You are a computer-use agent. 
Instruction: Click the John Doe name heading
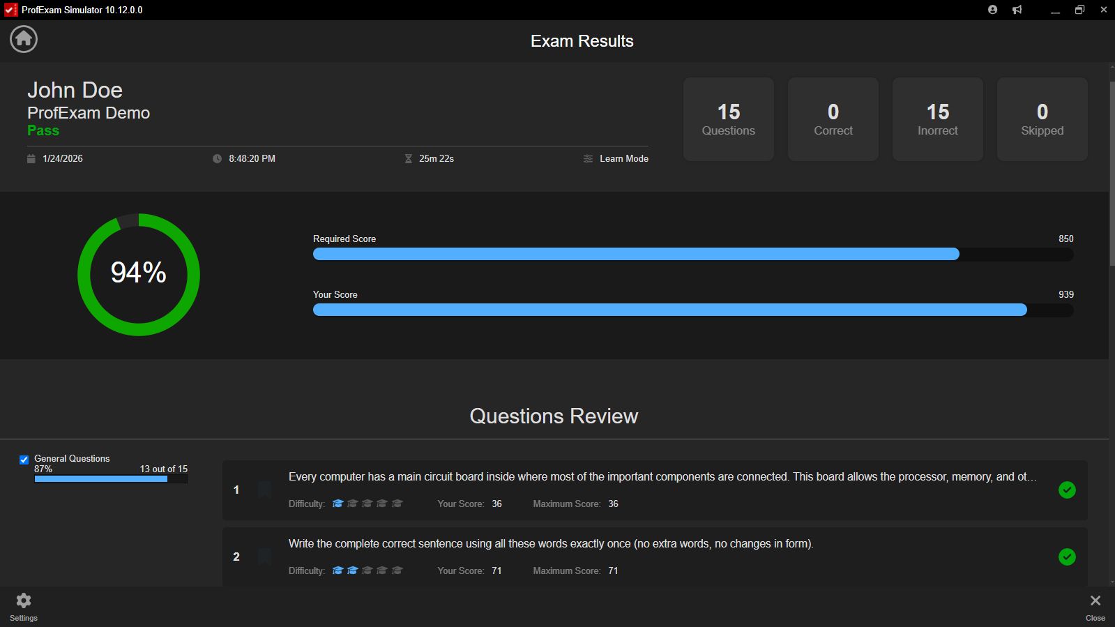click(x=75, y=90)
